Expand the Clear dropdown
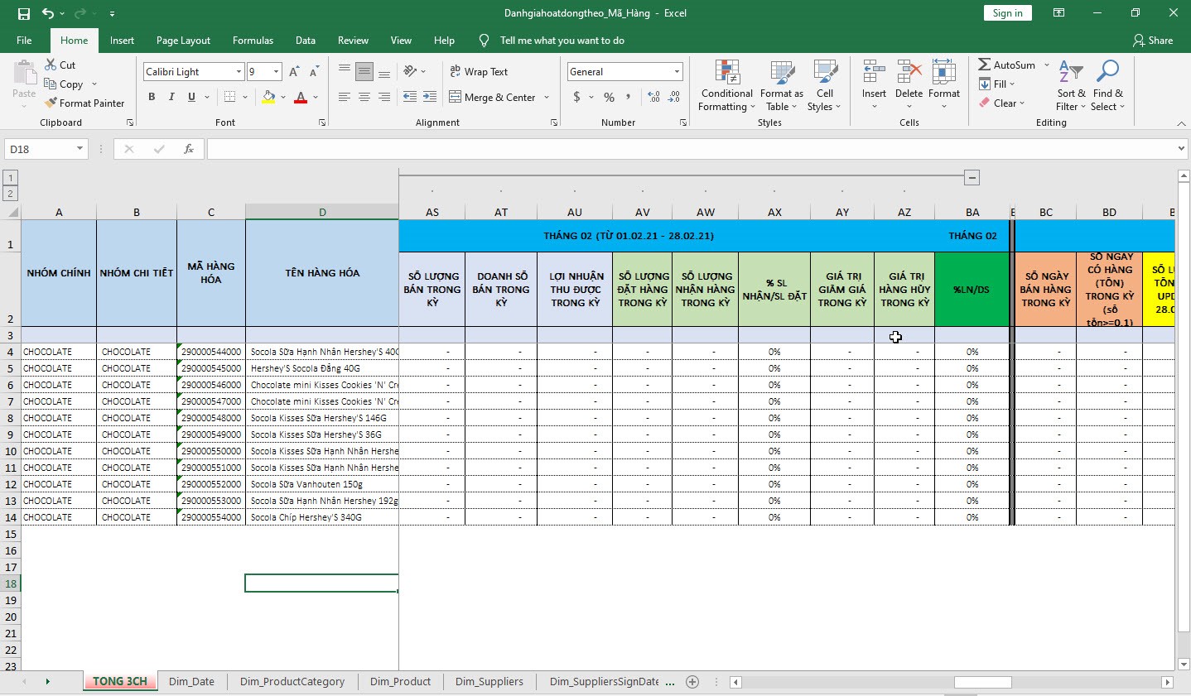The width and height of the screenshot is (1191, 696). [x=1022, y=103]
